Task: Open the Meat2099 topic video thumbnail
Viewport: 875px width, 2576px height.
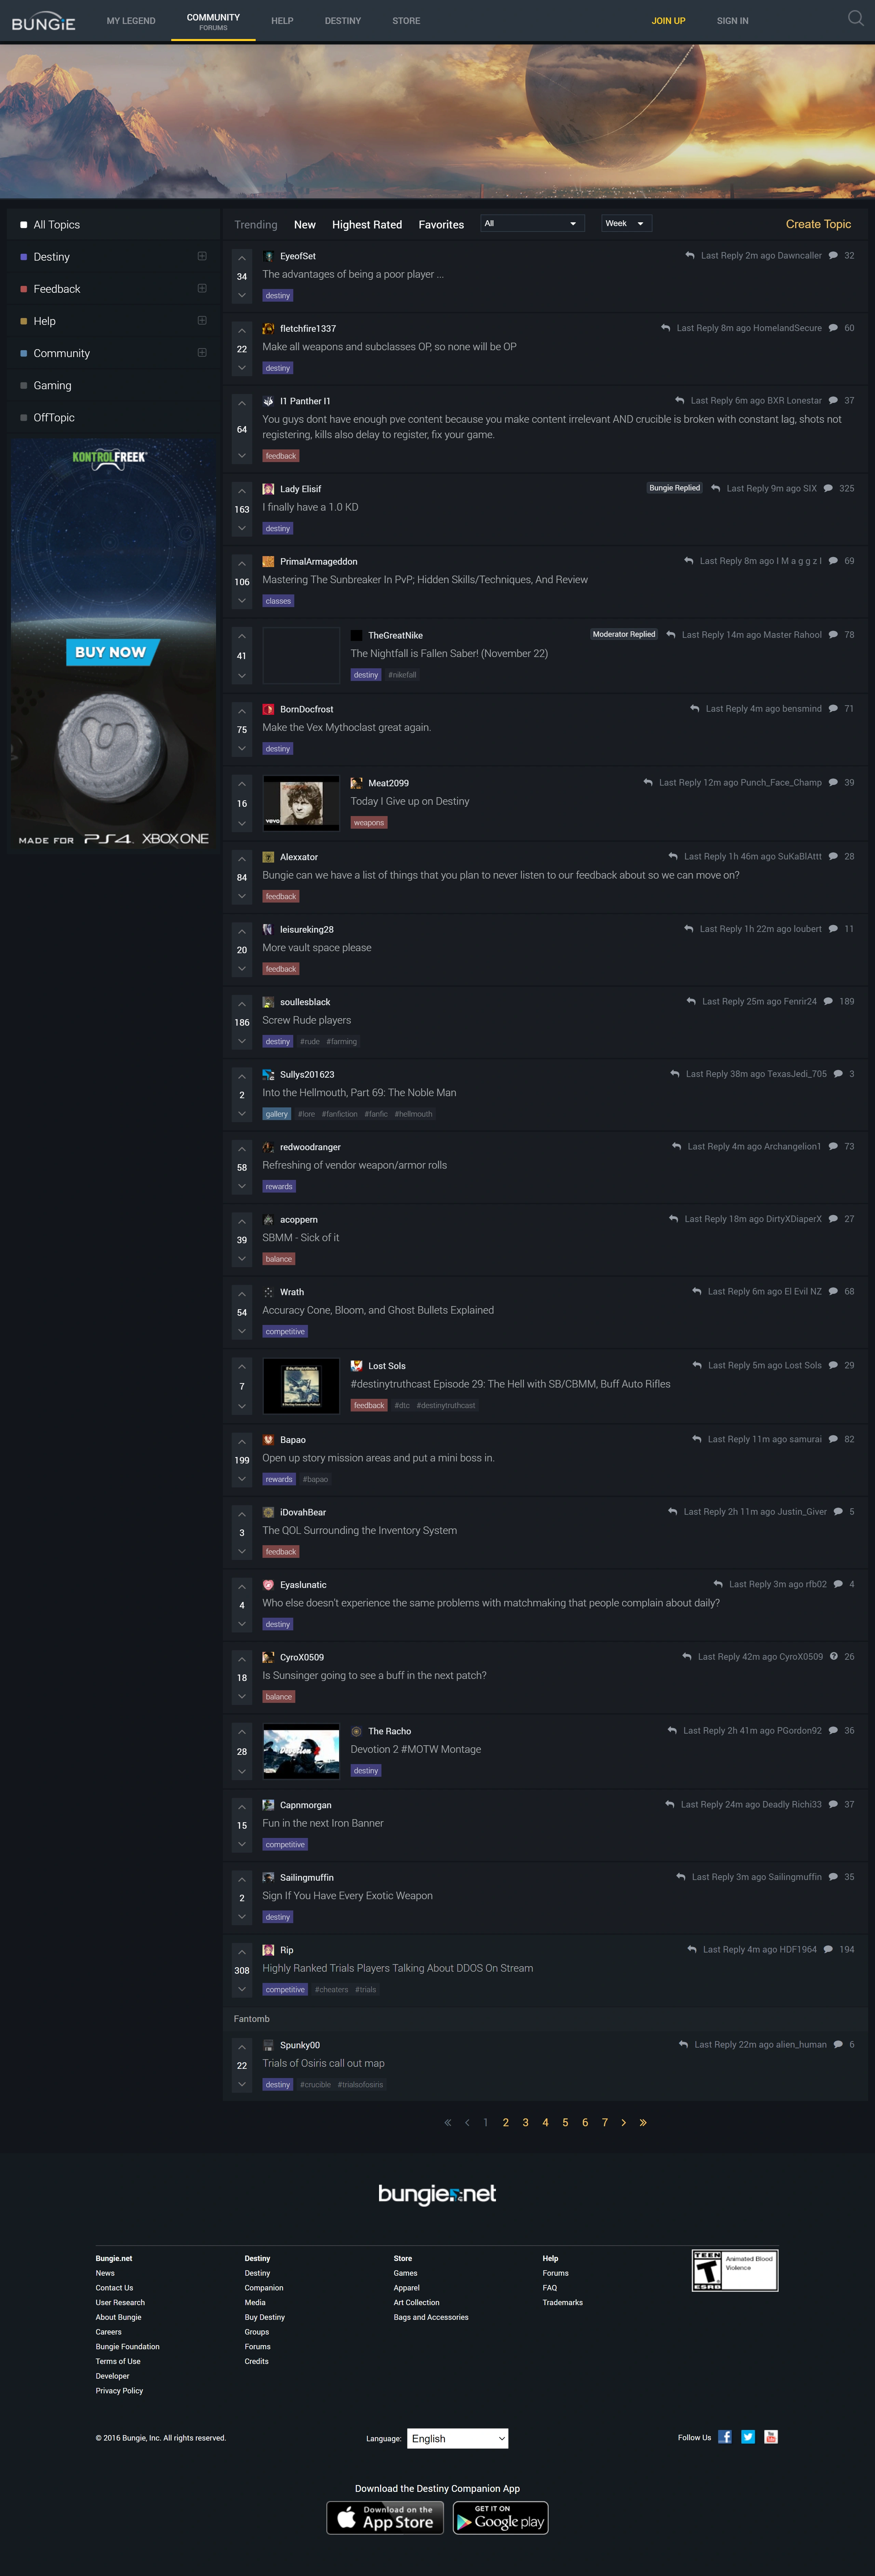Action: (x=301, y=803)
